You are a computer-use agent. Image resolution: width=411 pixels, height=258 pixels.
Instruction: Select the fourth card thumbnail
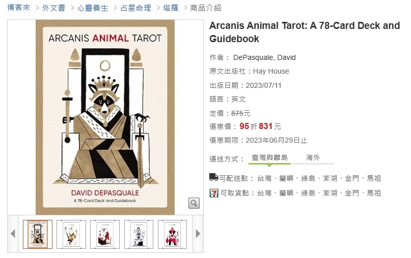point(139,234)
